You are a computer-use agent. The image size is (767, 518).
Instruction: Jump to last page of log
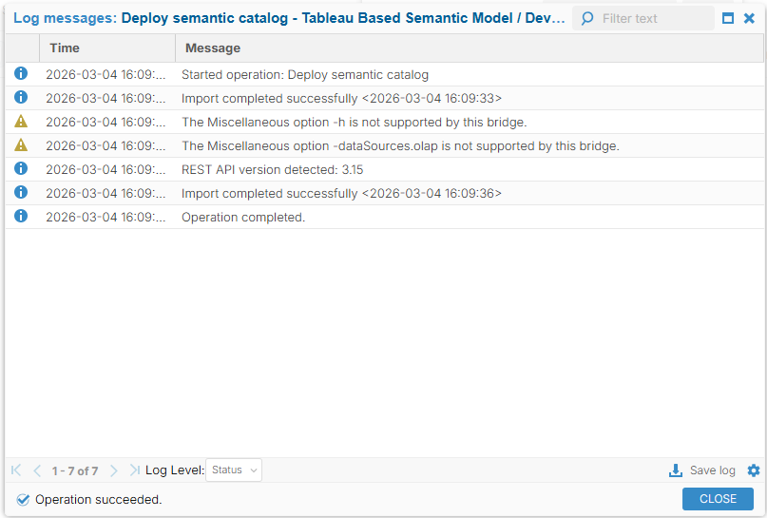coord(134,470)
